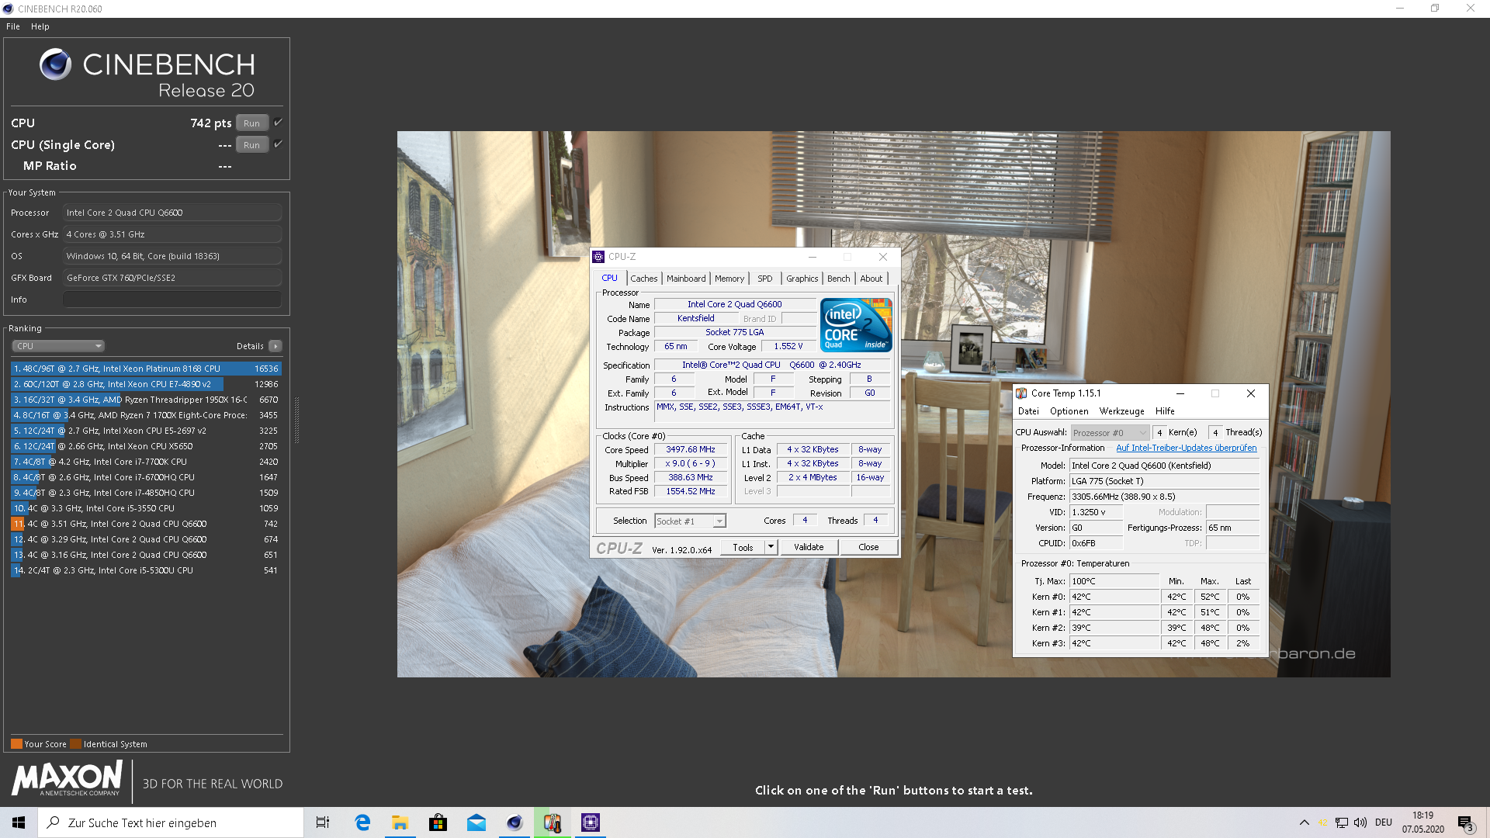This screenshot has width=1490, height=838.
Task: Open the File menu in Cinebench
Action: pos(13,26)
